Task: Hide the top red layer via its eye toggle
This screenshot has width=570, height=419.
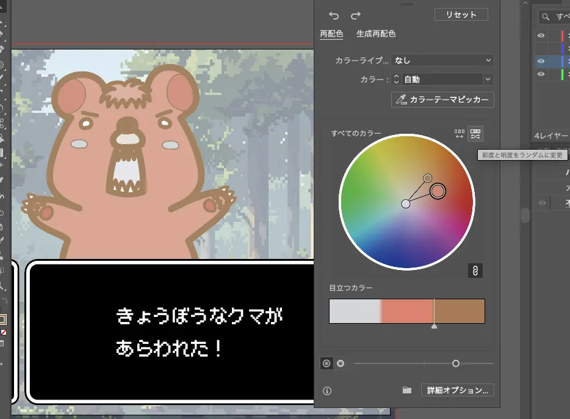Action: [542, 35]
